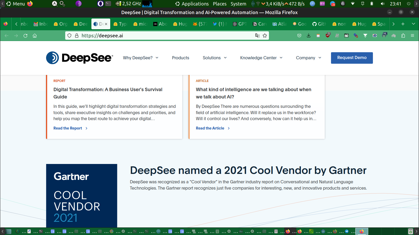
Task: Expand the Solutions dropdown menu
Action: (x=214, y=58)
